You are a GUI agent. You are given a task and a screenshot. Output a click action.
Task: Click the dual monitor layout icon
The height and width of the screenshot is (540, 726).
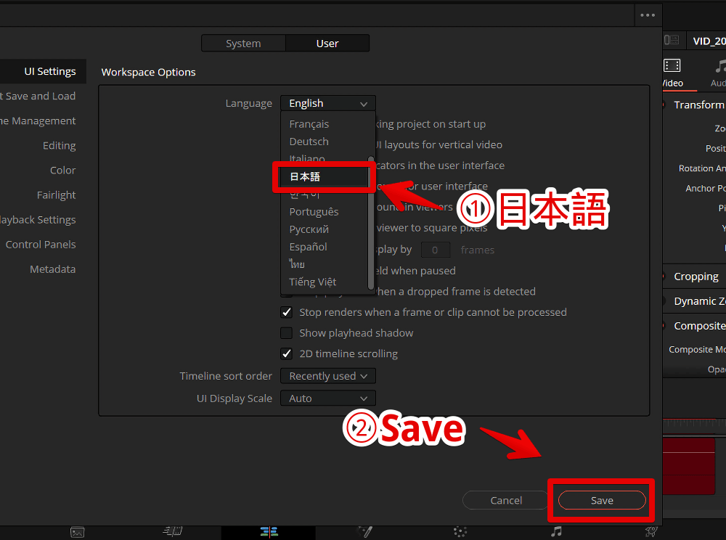pyautogui.click(x=672, y=40)
